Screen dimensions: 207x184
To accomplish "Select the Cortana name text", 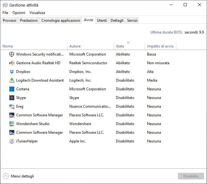I will click(x=23, y=89).
